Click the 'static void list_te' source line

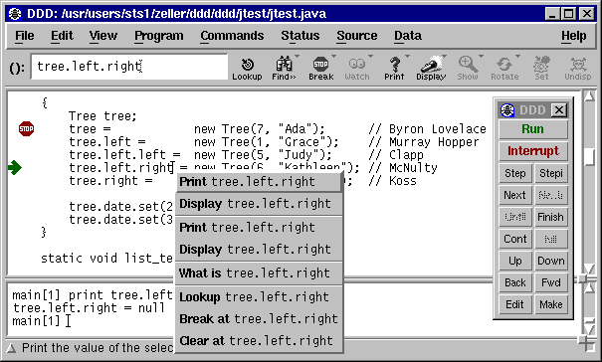[107, 258]
